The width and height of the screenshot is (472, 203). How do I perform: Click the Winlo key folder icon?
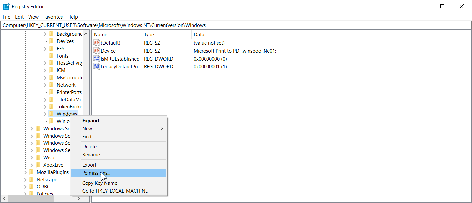[51, 121]
